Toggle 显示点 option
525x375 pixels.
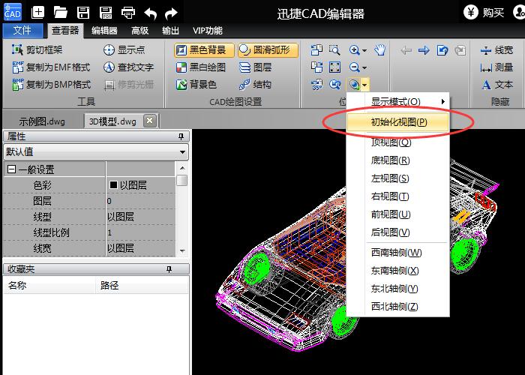[124, 50]
